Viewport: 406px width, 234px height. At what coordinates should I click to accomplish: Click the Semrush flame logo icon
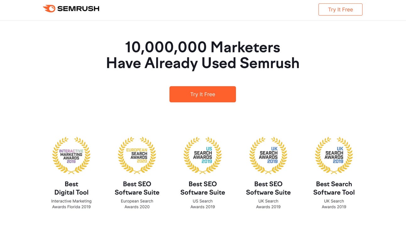click(49, 9)
